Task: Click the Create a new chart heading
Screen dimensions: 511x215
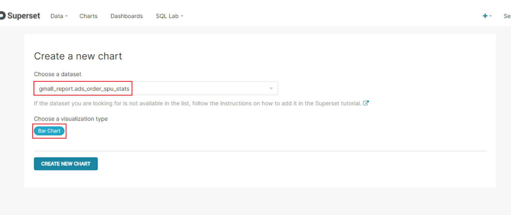Action: [78, 56]
